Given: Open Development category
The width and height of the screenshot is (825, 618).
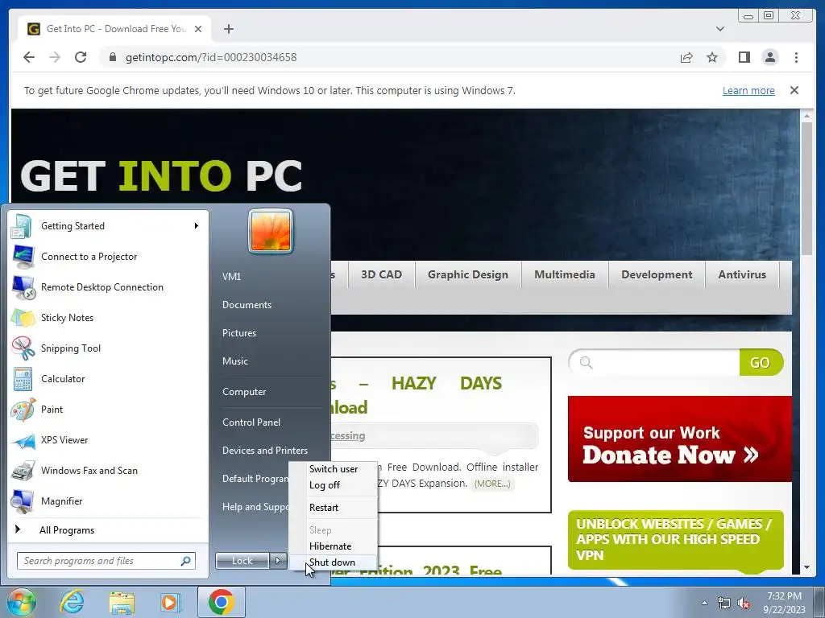Looking at the screenshot, I should pyautogui.click(x=657, y=275).
